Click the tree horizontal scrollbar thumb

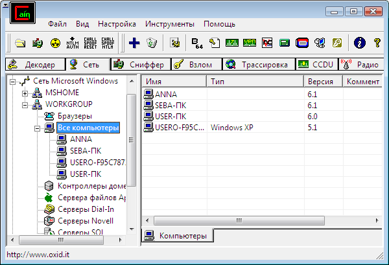(61, 240)
